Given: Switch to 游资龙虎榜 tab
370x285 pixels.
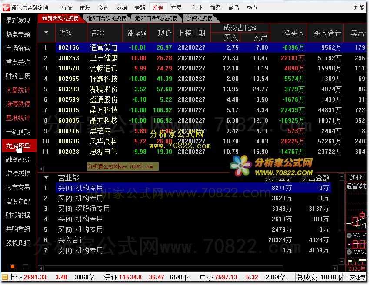Looking at the screenshot, I should 200,18.
